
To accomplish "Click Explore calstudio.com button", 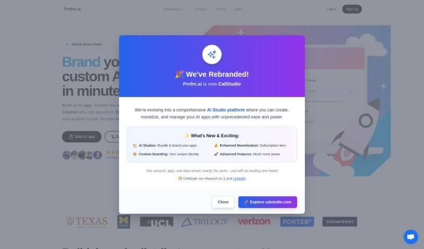I will coord(267,202).
